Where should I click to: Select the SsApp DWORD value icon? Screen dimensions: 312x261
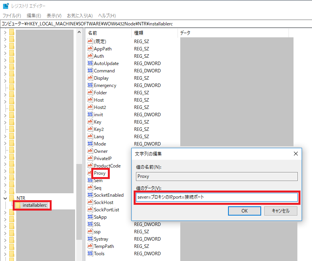90,217
